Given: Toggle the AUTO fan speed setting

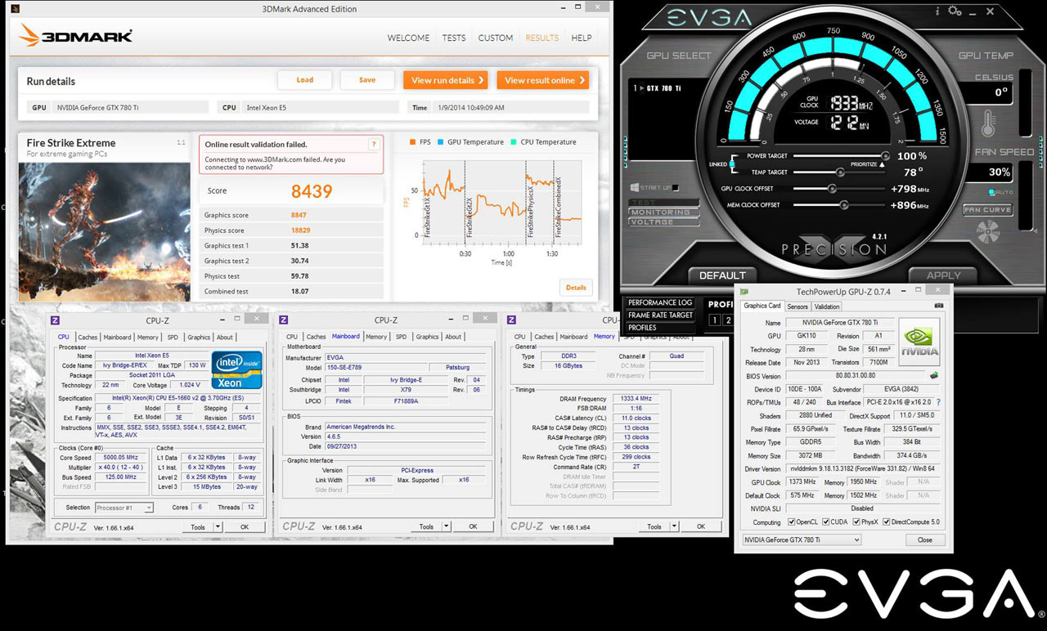Looking at the screenshot, I should coord(990,191).
